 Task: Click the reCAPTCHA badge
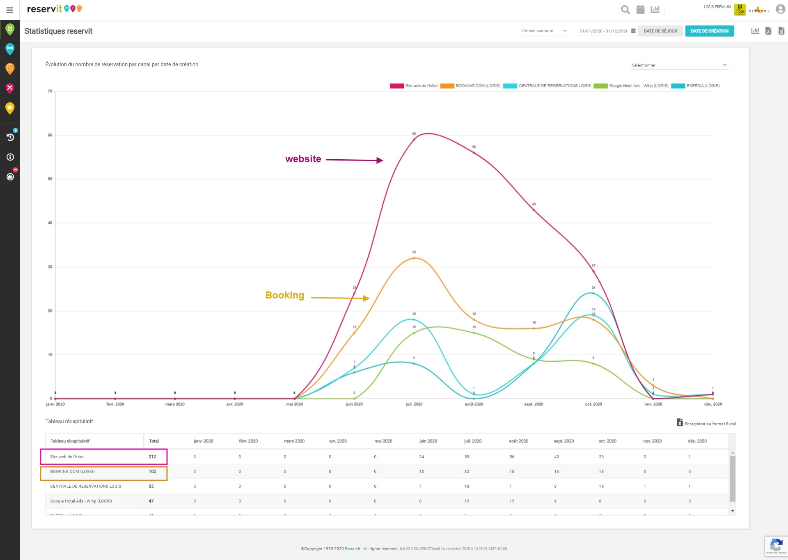[776, 546]
